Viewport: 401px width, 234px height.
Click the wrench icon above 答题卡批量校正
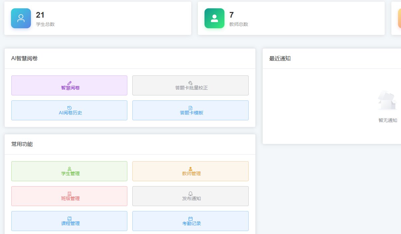(x=191, y=83)
